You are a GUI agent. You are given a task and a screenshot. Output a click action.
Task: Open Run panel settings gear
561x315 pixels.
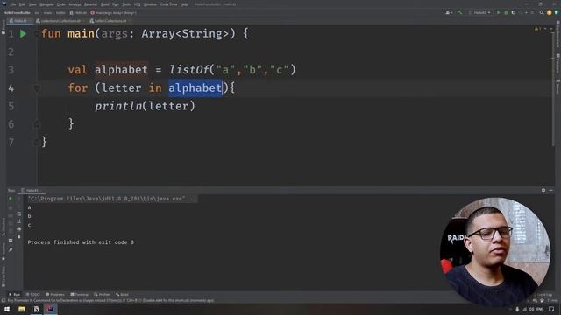pyautogui.click(x=543, y=191)
